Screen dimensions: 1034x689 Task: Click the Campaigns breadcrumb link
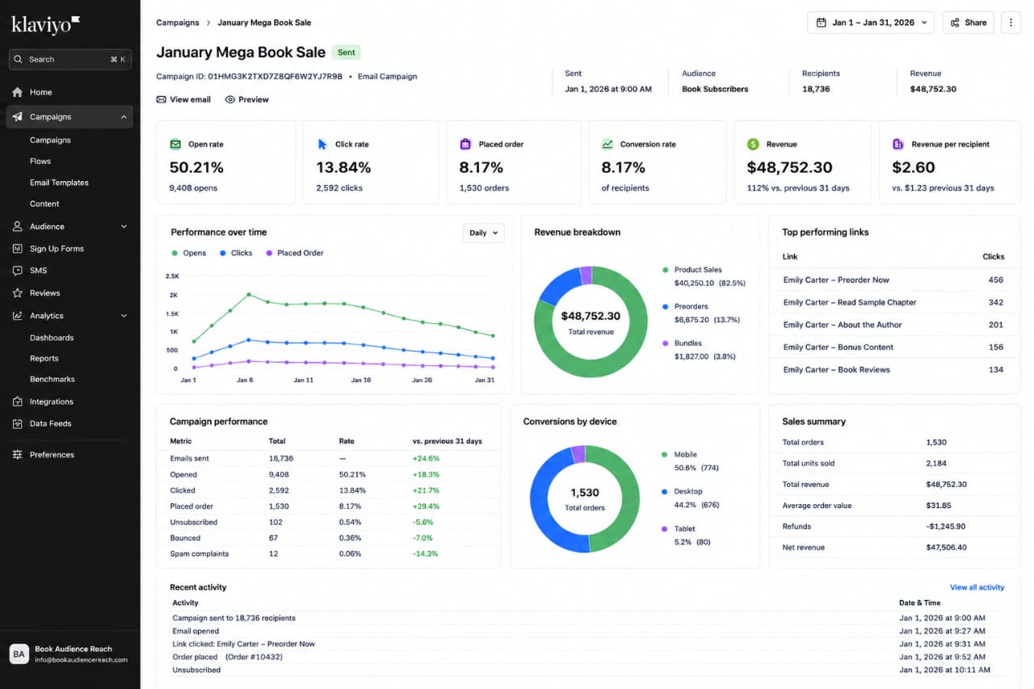point(177,23)
